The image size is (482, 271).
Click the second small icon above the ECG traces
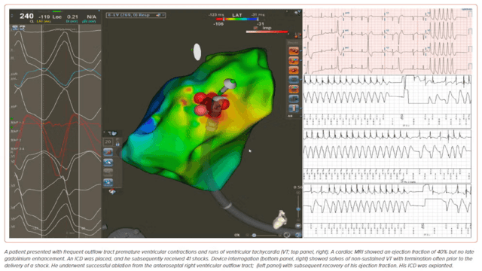tap(22, 28)
